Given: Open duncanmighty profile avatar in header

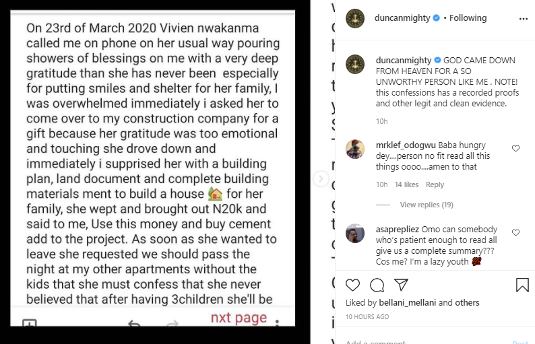Looking at the screenshot, I should point(355,18).
